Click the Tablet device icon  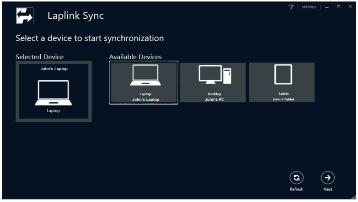coord(283,74)
